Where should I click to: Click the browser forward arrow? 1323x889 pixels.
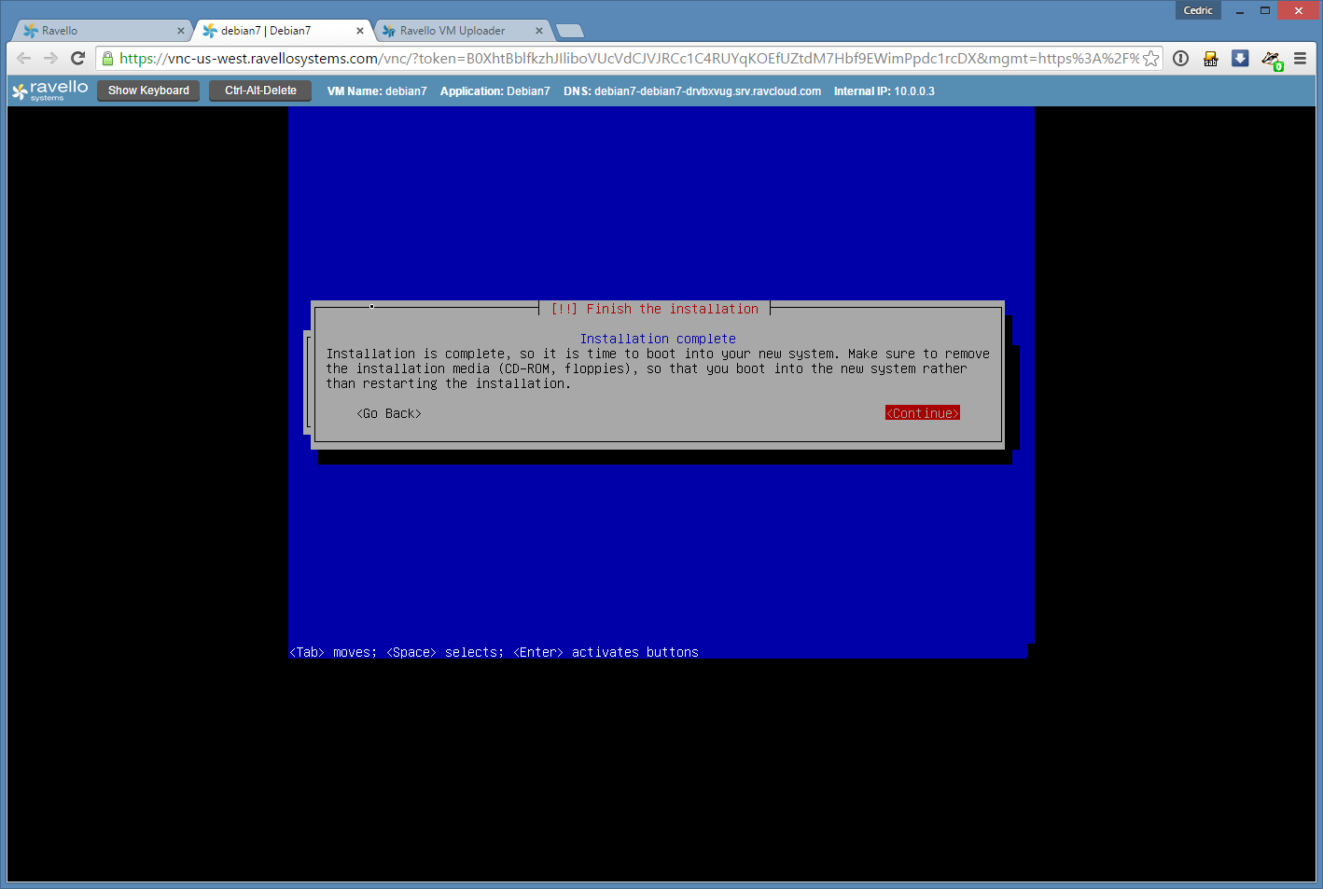pos(50,59)
